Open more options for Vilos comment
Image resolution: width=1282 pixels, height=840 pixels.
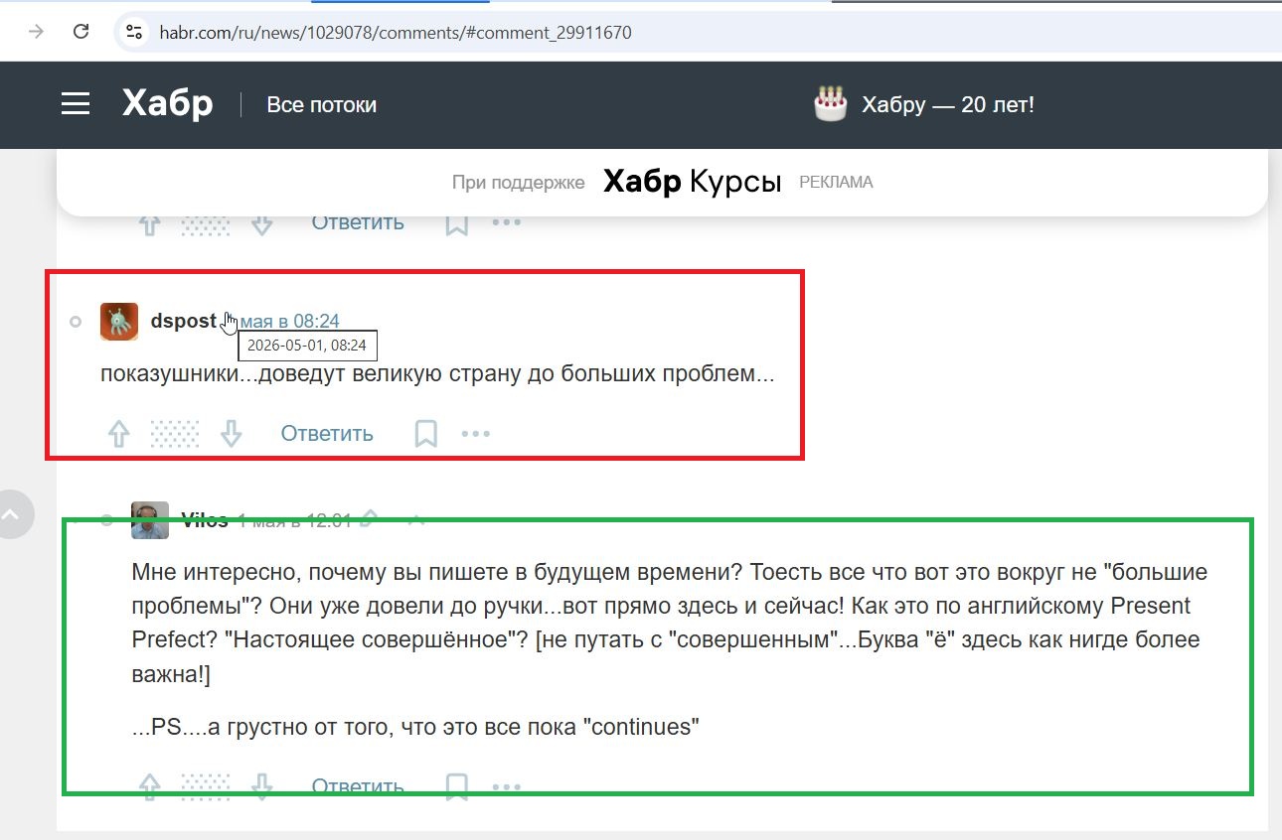(507, 787)
